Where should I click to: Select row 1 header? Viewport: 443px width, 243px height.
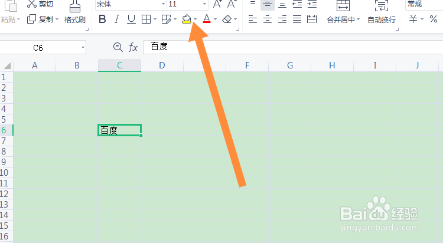pos(6,77)
